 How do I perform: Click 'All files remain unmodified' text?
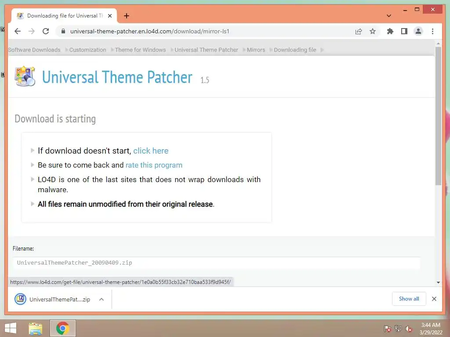tap(126, 204)
